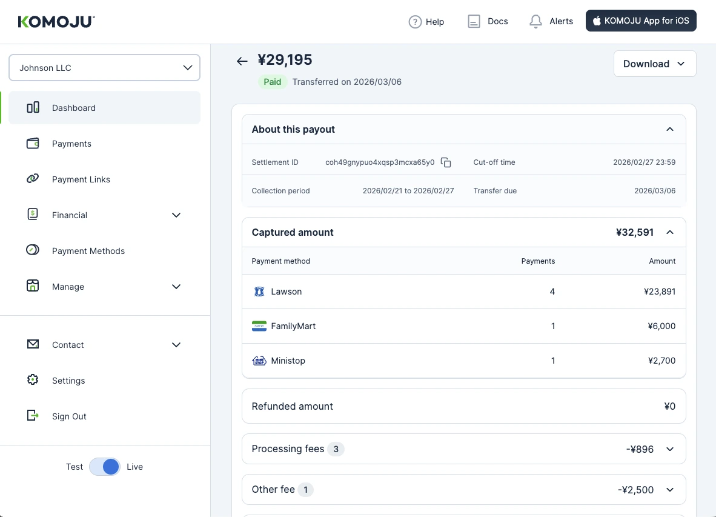The image size is (716, 517).
Task: Click the Apple logo icon in app button
Action: click(x=596, y=21)
